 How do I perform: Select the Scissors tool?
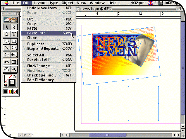click(x=7, y=62)
